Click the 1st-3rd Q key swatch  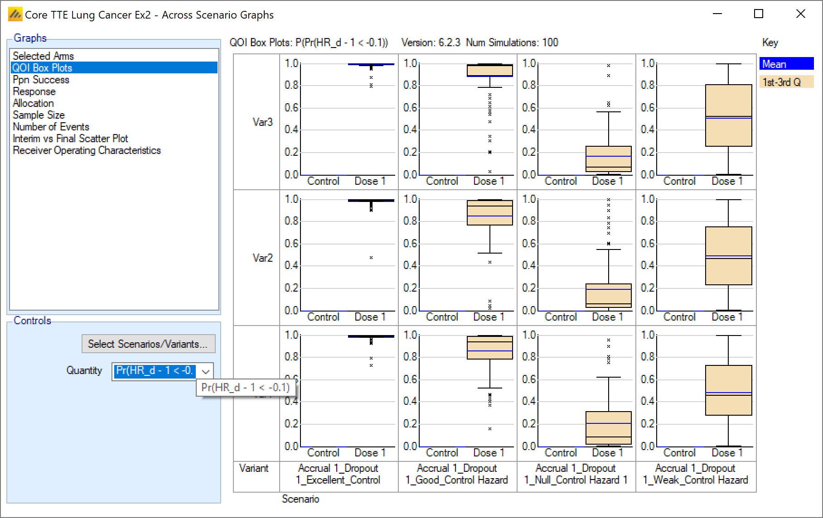click(x=786, y=82)
